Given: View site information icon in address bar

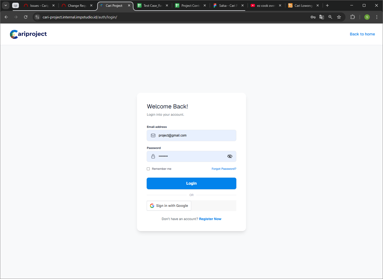Looking at the screenshot, I should pyautogui.click(x=38, y=17).
